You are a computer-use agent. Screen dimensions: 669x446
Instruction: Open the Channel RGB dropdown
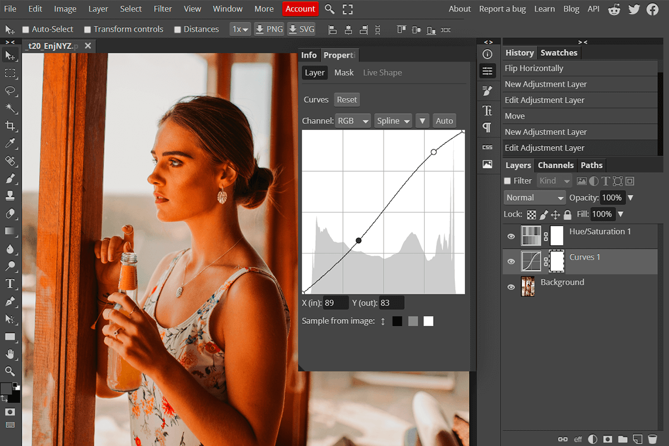[x=352, y=120]
